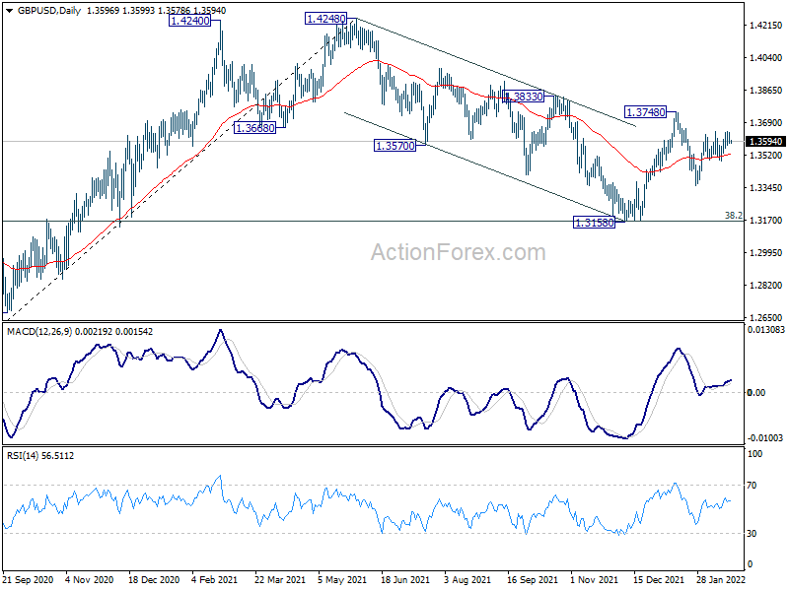
Task: Select the RSI(14) 56.5112 indicator label
Action: 40,456
